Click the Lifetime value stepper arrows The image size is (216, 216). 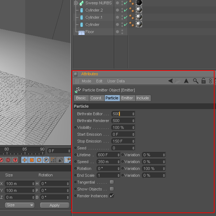coord(118,155)
